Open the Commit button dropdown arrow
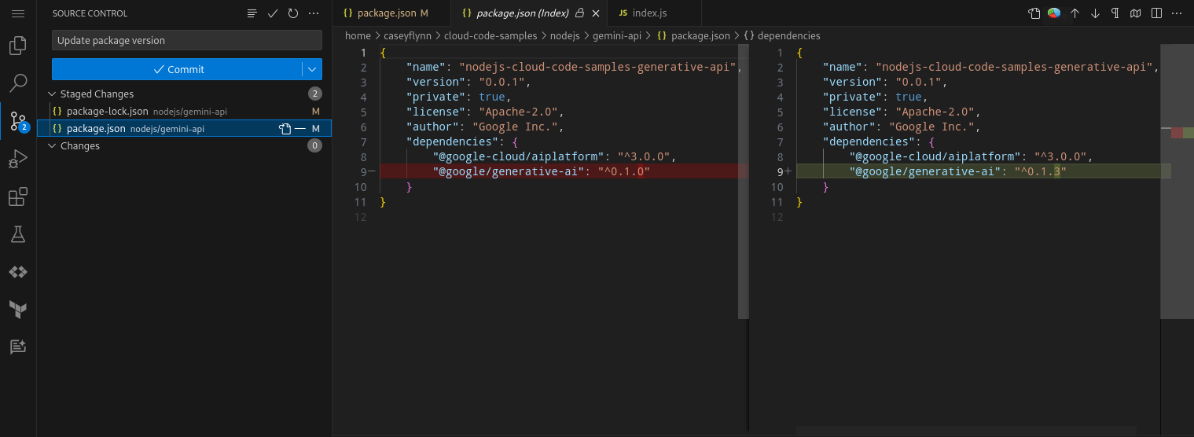The height and width of the screenshot is (437, 1194). [313, 69]
